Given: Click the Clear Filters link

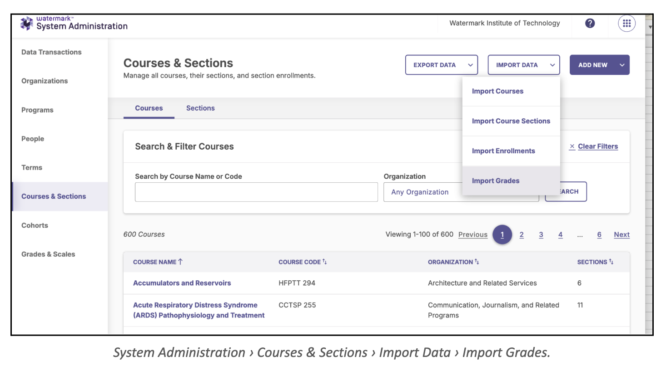Looking at the screenshot, I should (x=598, y=146).
